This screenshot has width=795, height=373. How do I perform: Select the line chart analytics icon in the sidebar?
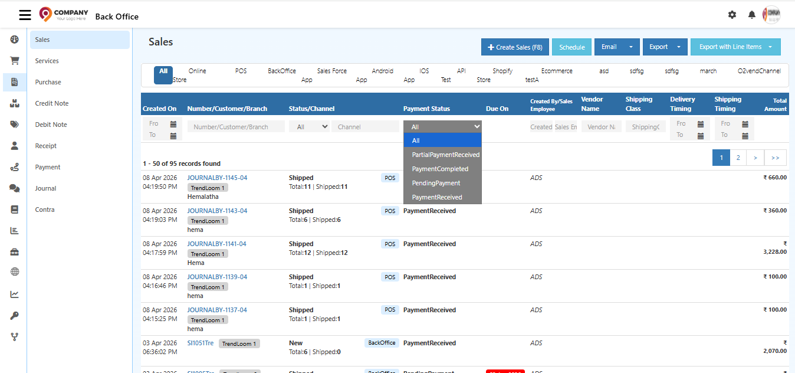[x=14, y=293]
